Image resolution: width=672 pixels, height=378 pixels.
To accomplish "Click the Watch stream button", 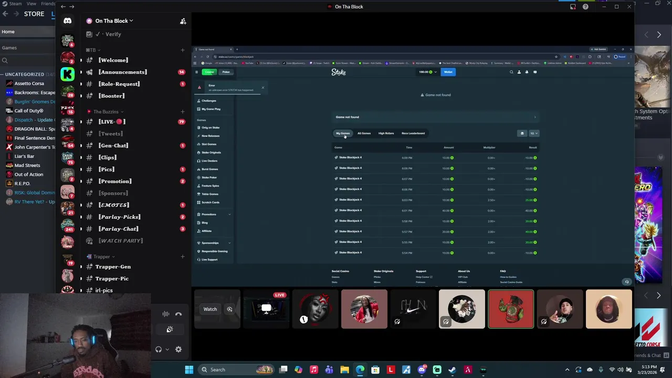I will coord(210,309).
